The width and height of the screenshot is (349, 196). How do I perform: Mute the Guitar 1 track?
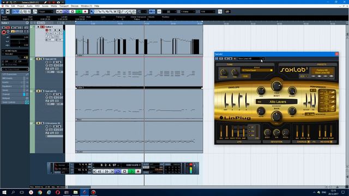pos(38,27)
